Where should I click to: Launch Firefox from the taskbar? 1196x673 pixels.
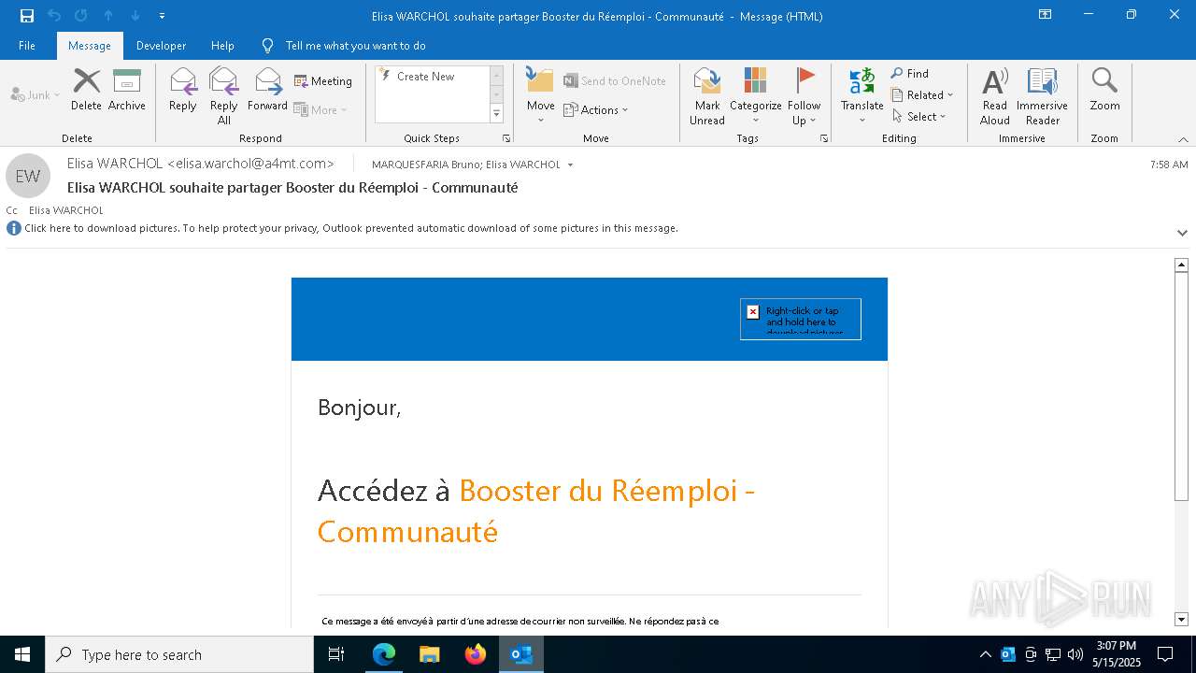coord(476,654)
